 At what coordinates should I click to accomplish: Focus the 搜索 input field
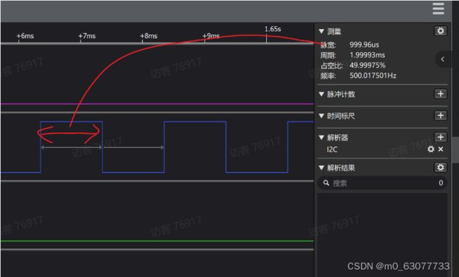tap(382, 183)
